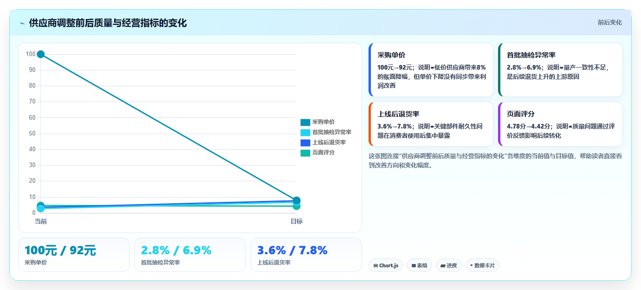This screenshot has width=641, height=290.
Task: Click the 目标 x-axis label
Action: pyautogui.click(x=297, y=221)
